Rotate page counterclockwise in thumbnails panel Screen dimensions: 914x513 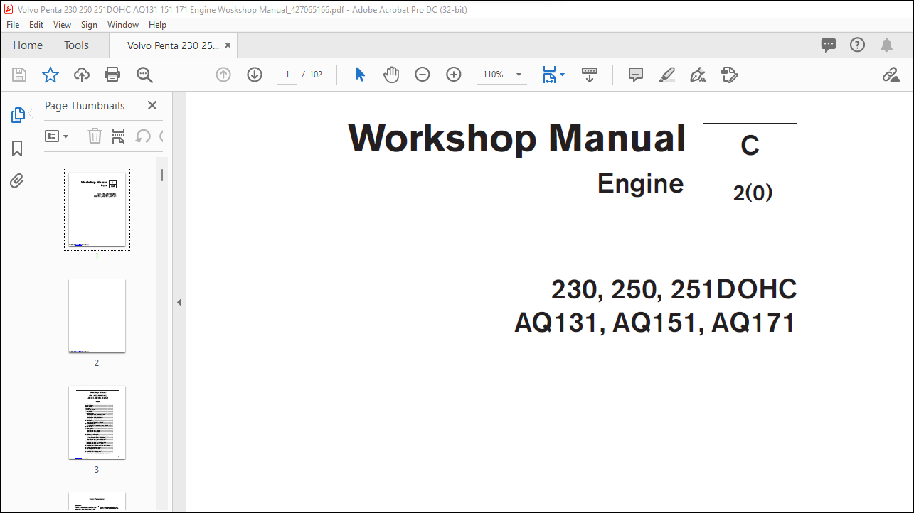point(143,136)
